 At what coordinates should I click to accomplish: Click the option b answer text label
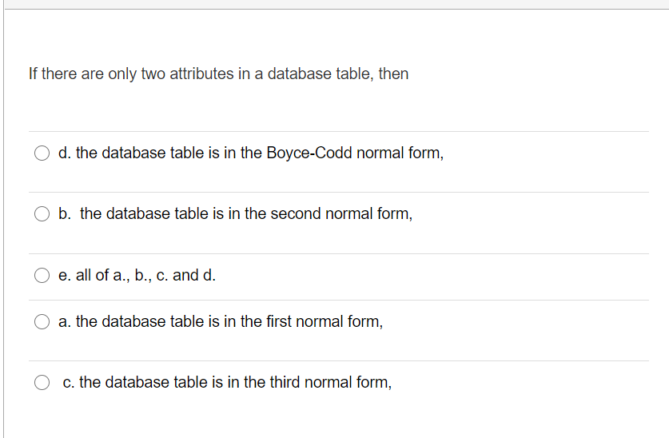point(236,213)
